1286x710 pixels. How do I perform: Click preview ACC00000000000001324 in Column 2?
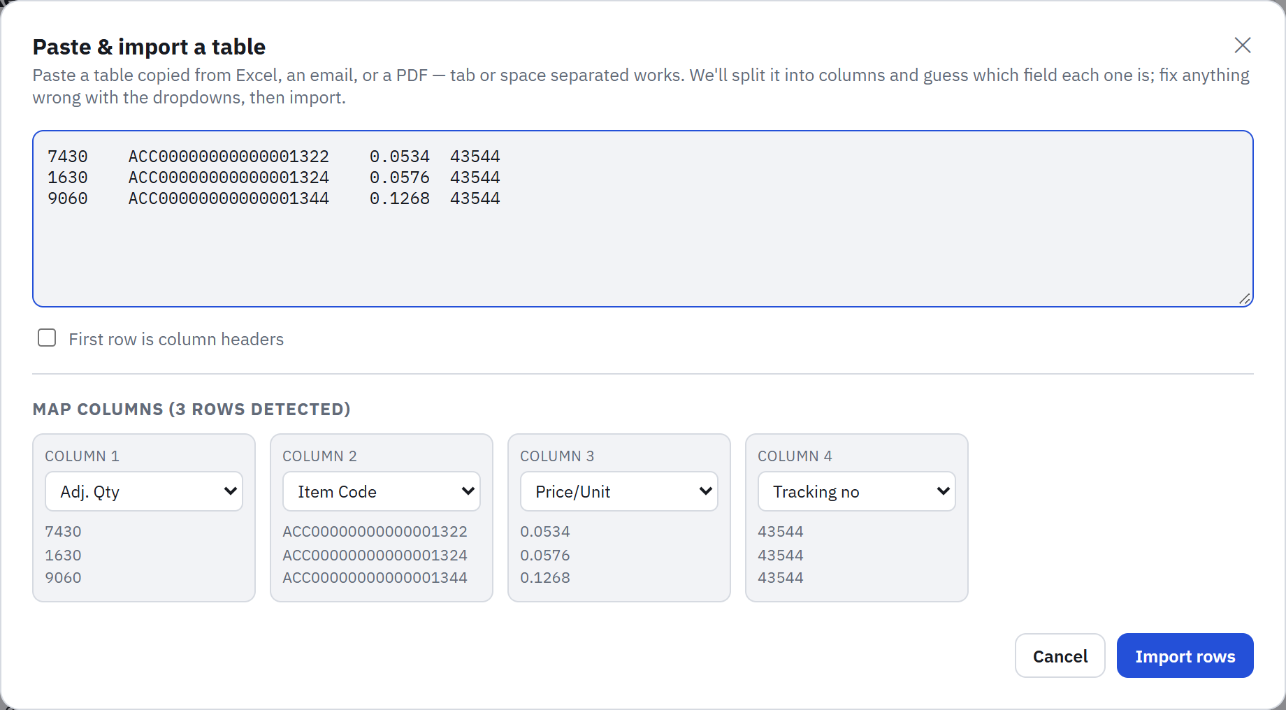click(375, 556)
